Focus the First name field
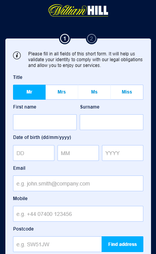156x254 pixels. coord(45,122)
